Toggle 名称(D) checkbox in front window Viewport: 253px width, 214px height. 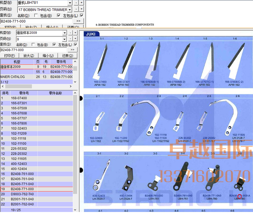33,45
